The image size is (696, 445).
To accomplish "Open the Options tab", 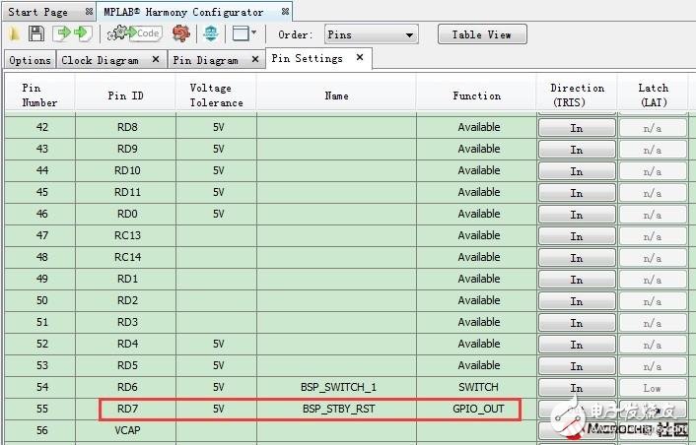I will (30, 60).
